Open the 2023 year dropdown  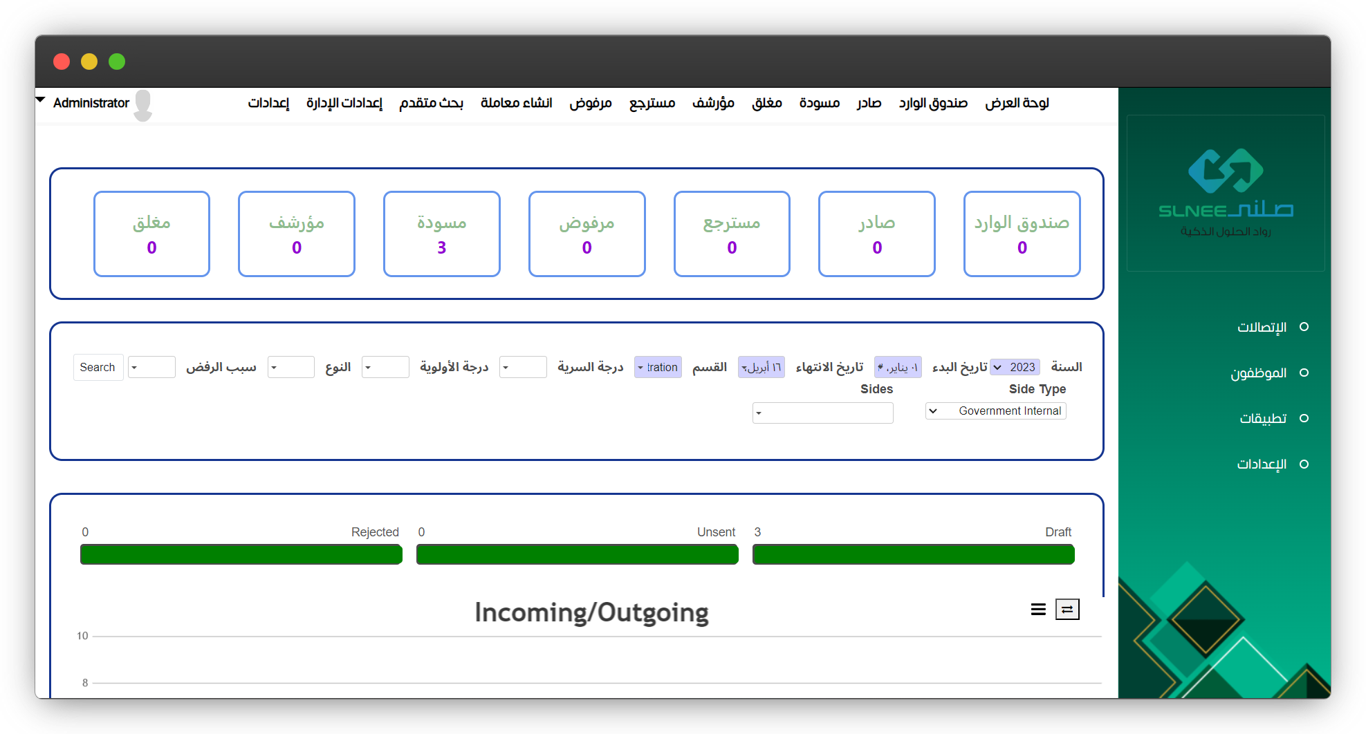(x=1015, y=367)
